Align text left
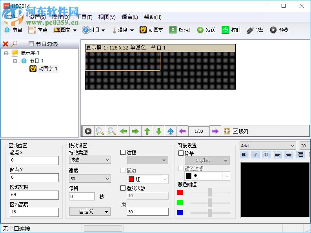This screenshot has width=311, height=233. click(x=278, y=154)
